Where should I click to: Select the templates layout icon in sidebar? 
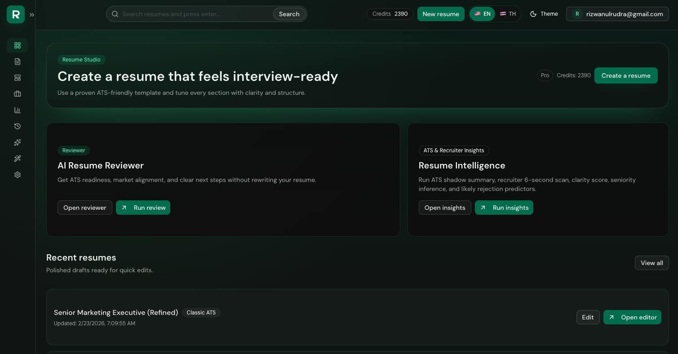tap(17, 78)
